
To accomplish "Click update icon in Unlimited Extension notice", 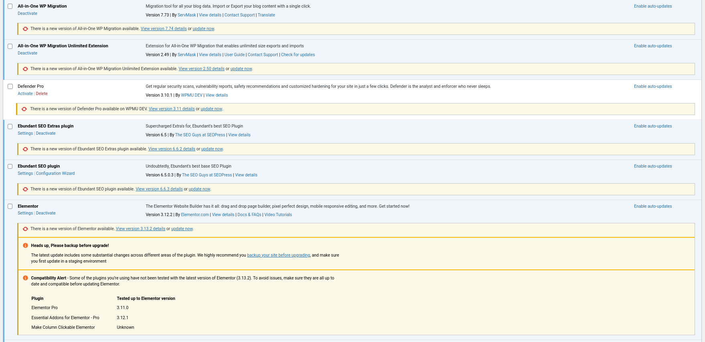I will (x=25, y=69).
